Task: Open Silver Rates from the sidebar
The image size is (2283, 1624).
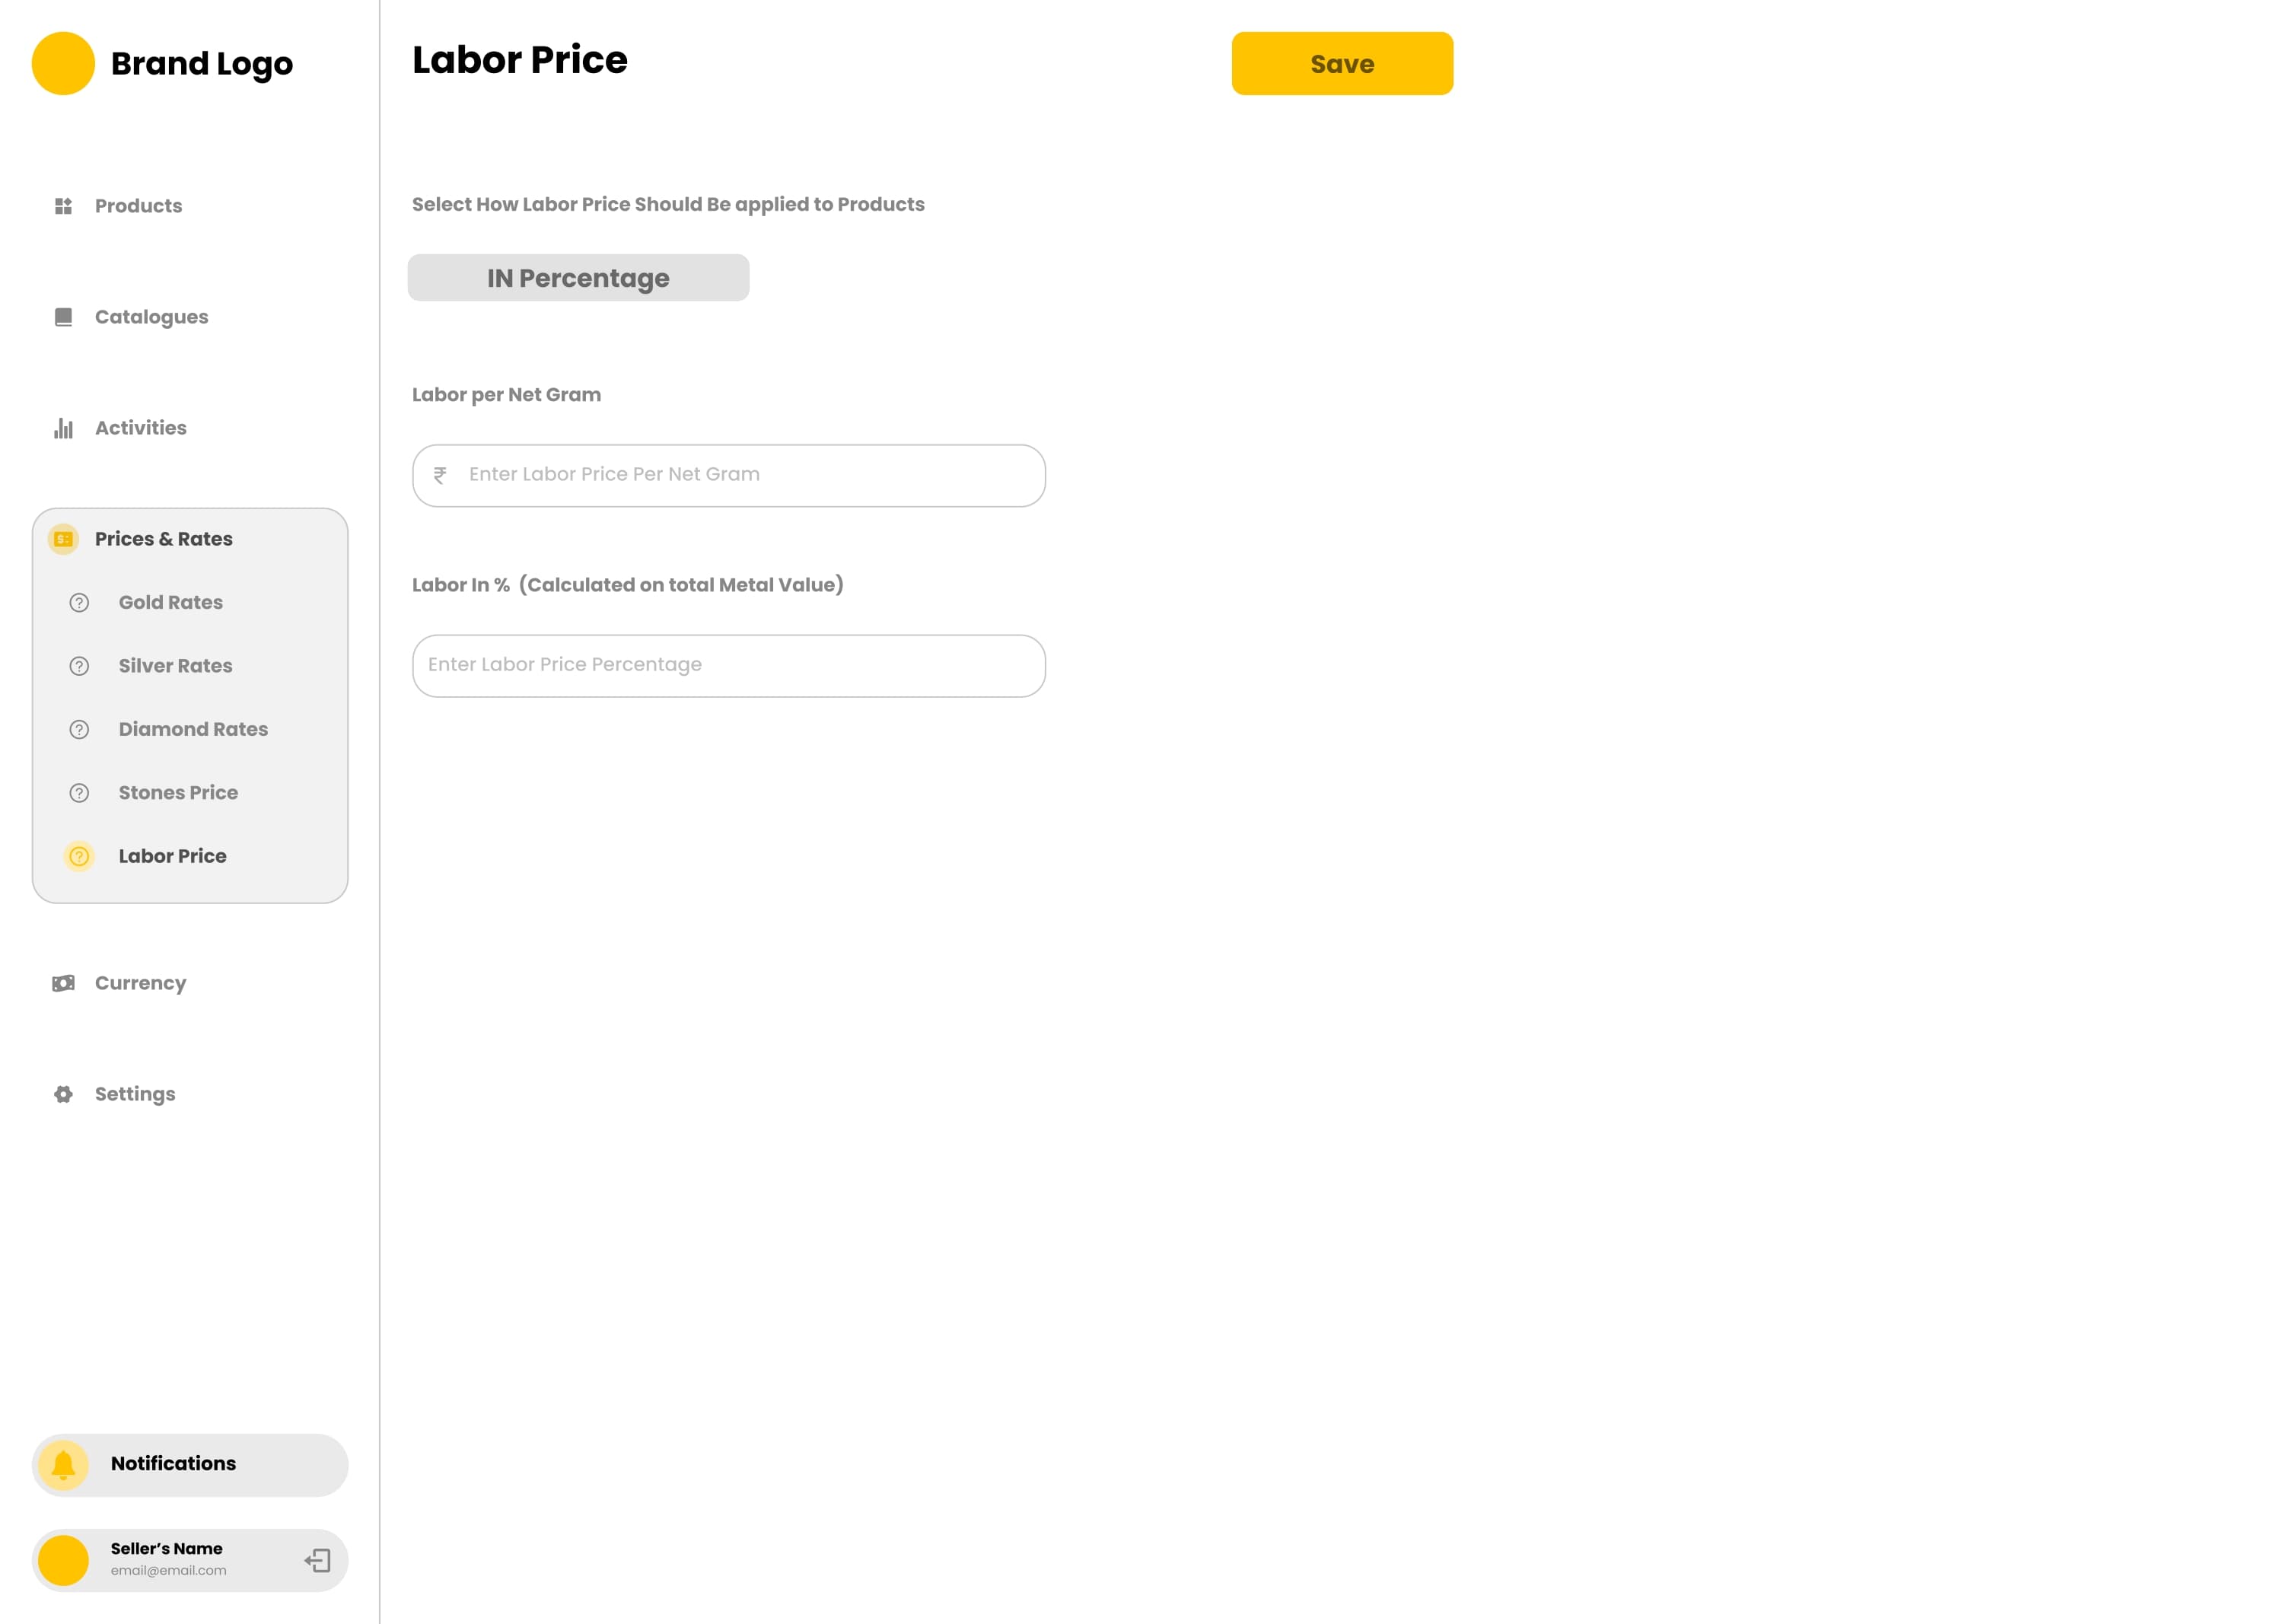Action: (175, 665)
